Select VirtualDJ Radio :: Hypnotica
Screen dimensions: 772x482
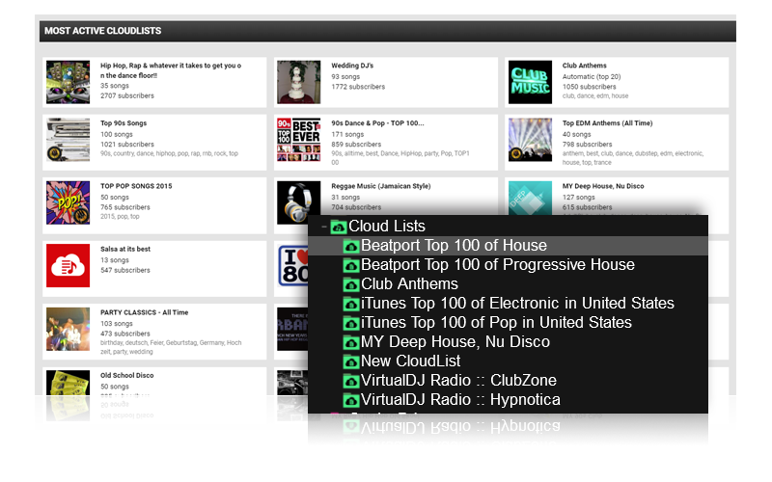461,399
